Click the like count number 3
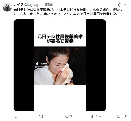Image resolution: width=131 pixels, height=121 pixels. tap(71, 116)
